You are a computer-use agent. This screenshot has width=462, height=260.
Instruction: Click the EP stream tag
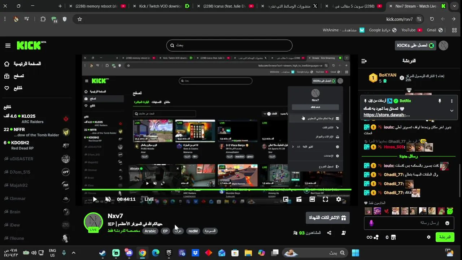[x=165, y=231]
